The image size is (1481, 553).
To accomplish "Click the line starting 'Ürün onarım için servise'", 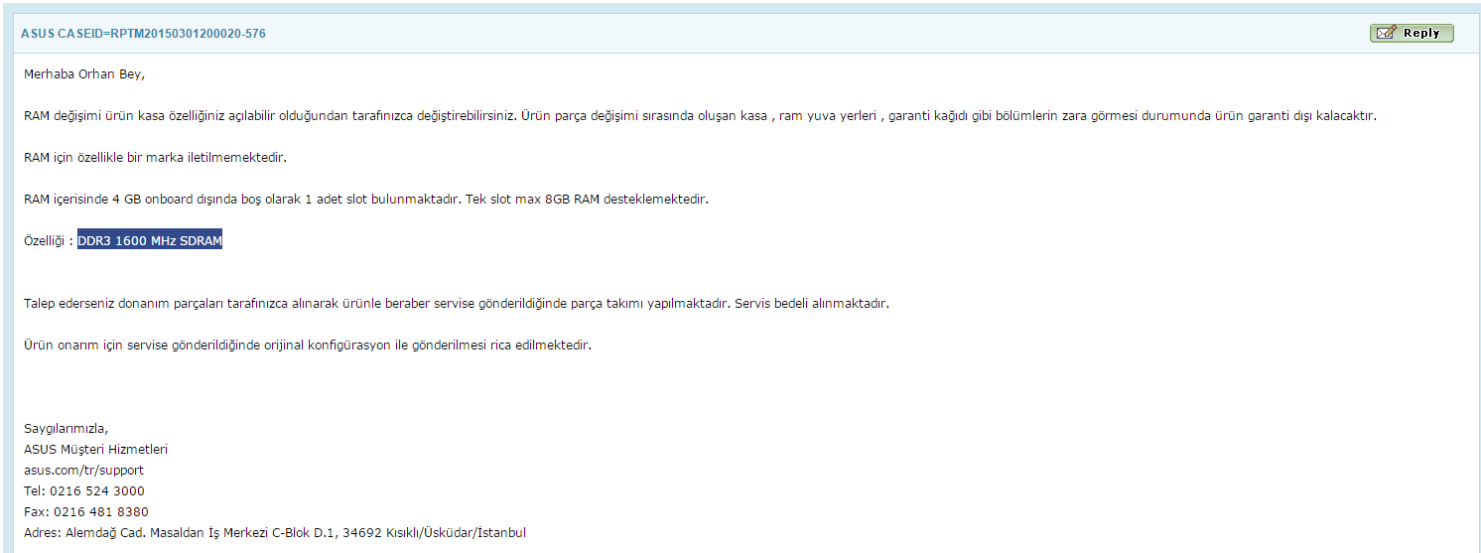I will [308, 346].
